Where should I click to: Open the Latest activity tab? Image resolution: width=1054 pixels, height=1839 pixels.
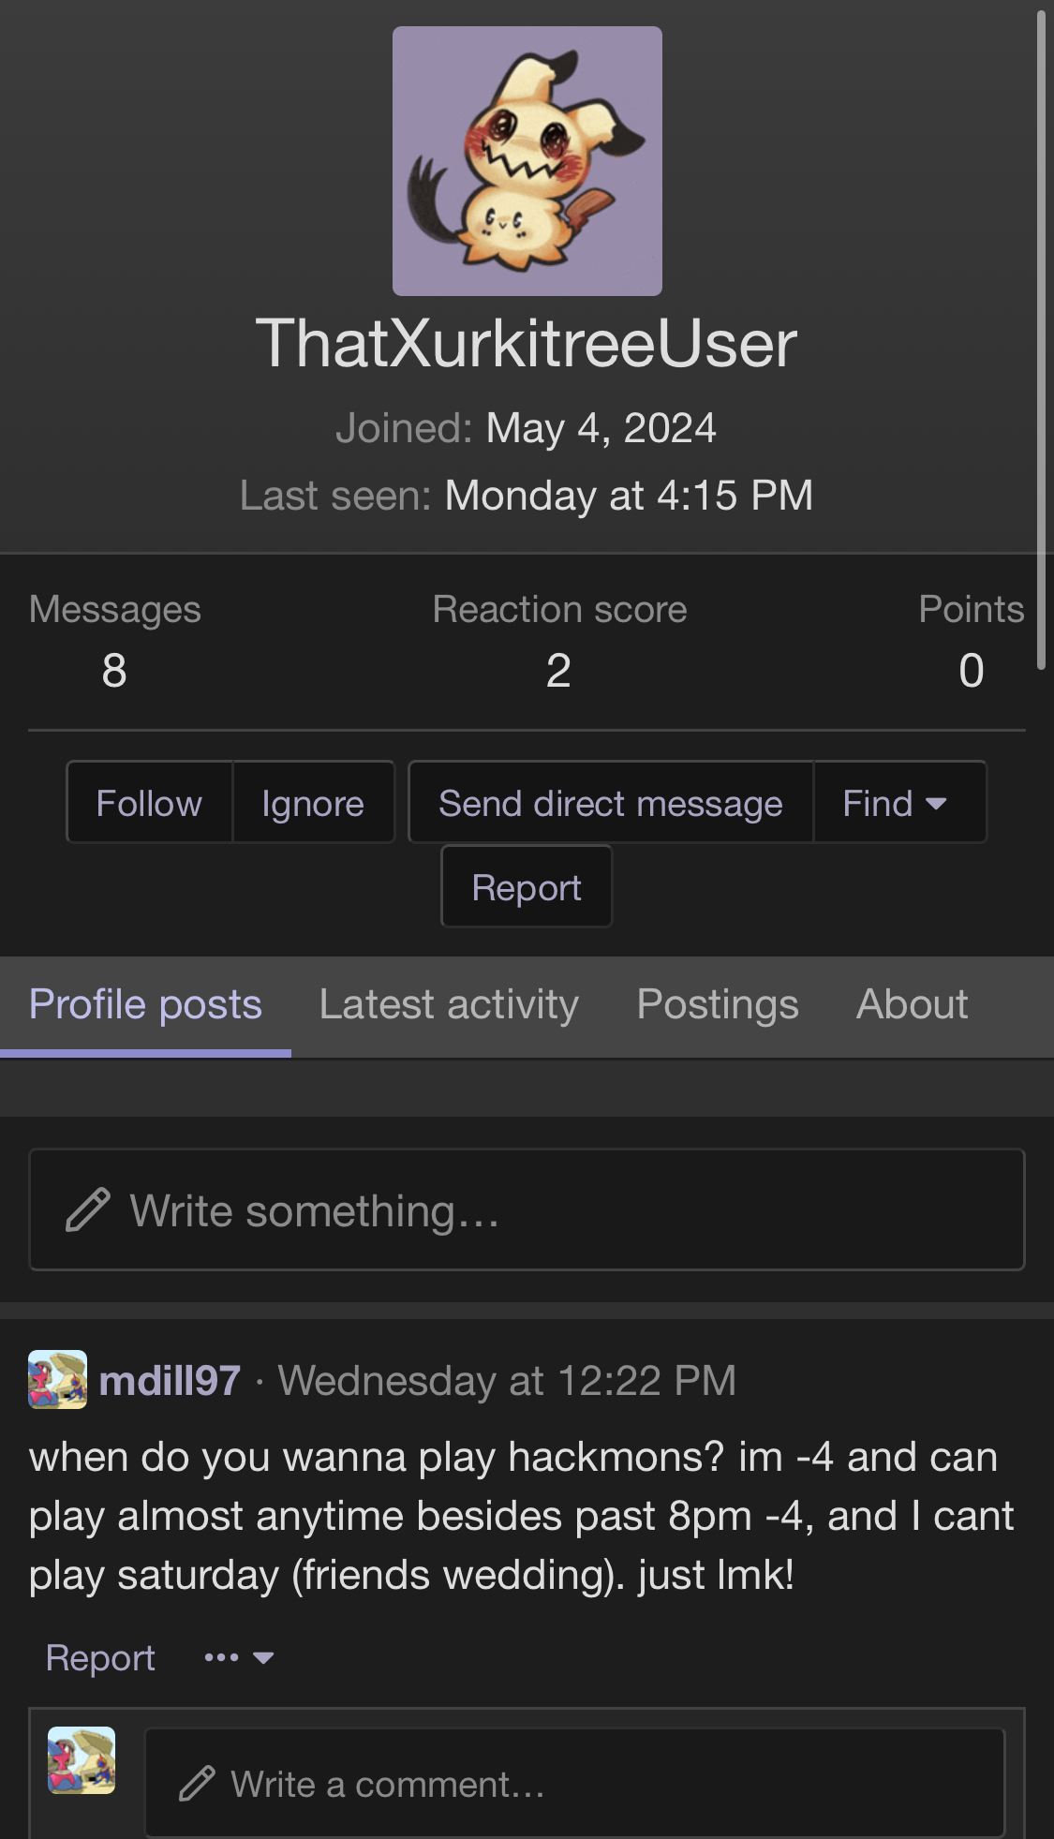point(449,1004)
